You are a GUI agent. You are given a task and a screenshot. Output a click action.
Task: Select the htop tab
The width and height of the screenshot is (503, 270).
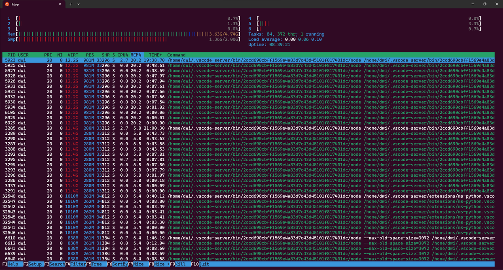click(x=34, y=4)
